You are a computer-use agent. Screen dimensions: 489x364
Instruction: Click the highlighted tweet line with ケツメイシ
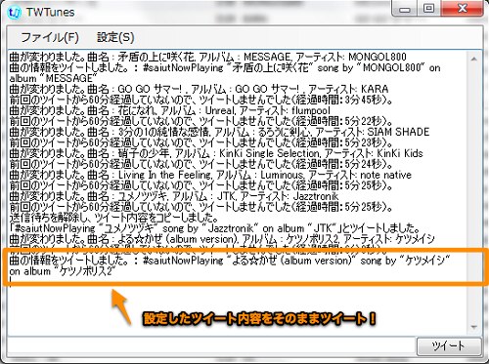pos(230,265)
